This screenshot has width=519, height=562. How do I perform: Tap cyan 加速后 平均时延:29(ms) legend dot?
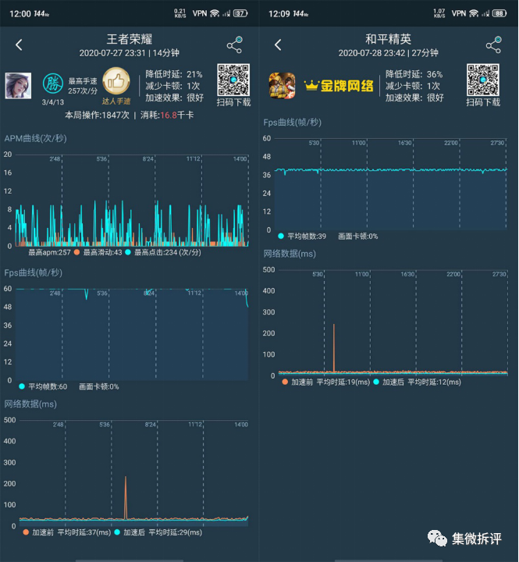(117, 532)
